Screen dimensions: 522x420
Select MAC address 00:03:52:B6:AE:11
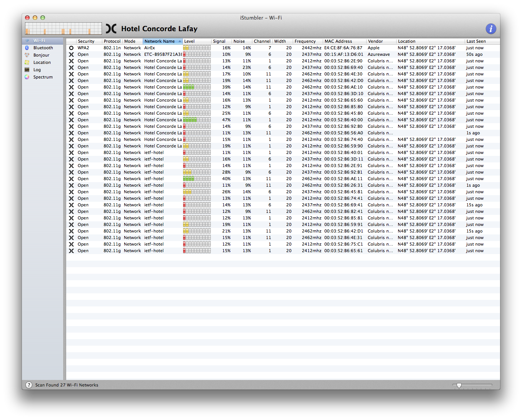coord(343,179)
